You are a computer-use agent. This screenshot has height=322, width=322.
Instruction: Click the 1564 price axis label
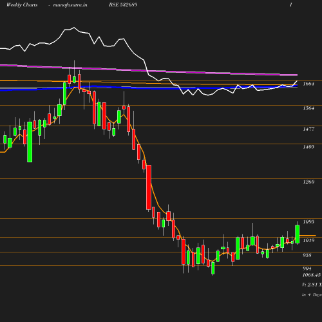[308, 108]
